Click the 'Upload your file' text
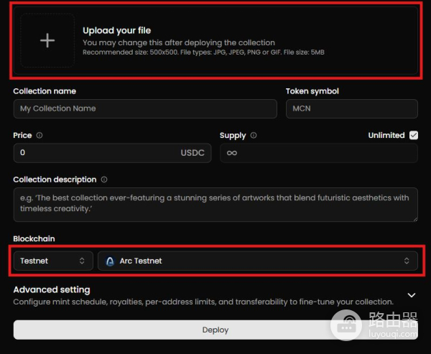This screenshot has width=431, height=354. (116, 30)
